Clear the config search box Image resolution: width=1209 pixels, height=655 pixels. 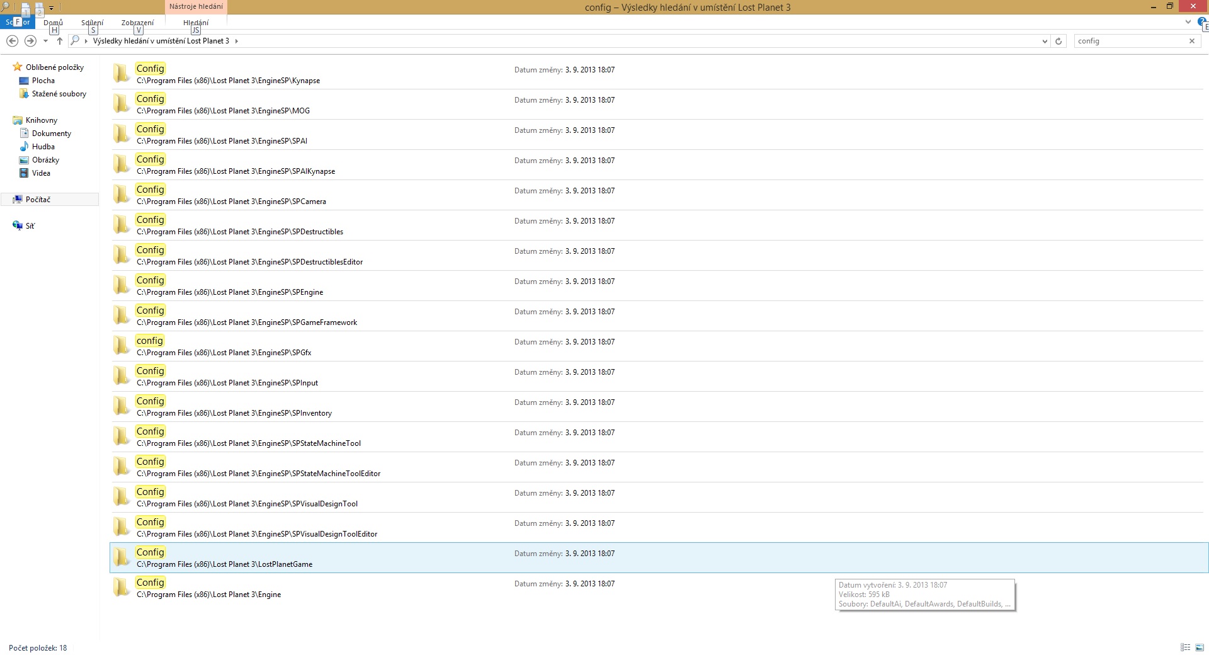(x=1191, y=41)
